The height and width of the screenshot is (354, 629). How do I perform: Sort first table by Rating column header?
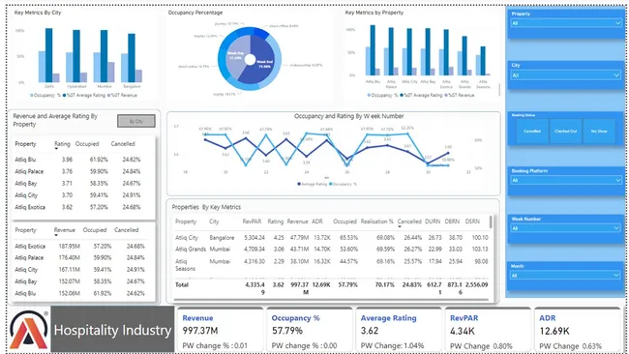click(x=62, y=144)
